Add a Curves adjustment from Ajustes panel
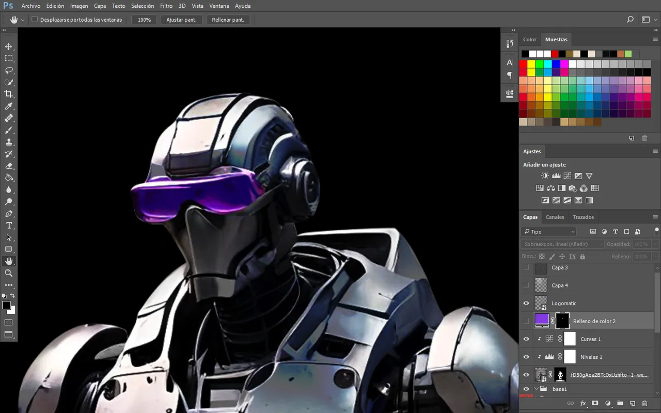661x413 pixels. (x=567, y=176)
